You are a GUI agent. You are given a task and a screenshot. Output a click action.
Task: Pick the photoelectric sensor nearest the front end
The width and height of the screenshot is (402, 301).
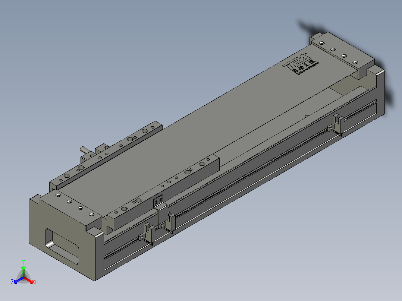[x=149, y=234]
